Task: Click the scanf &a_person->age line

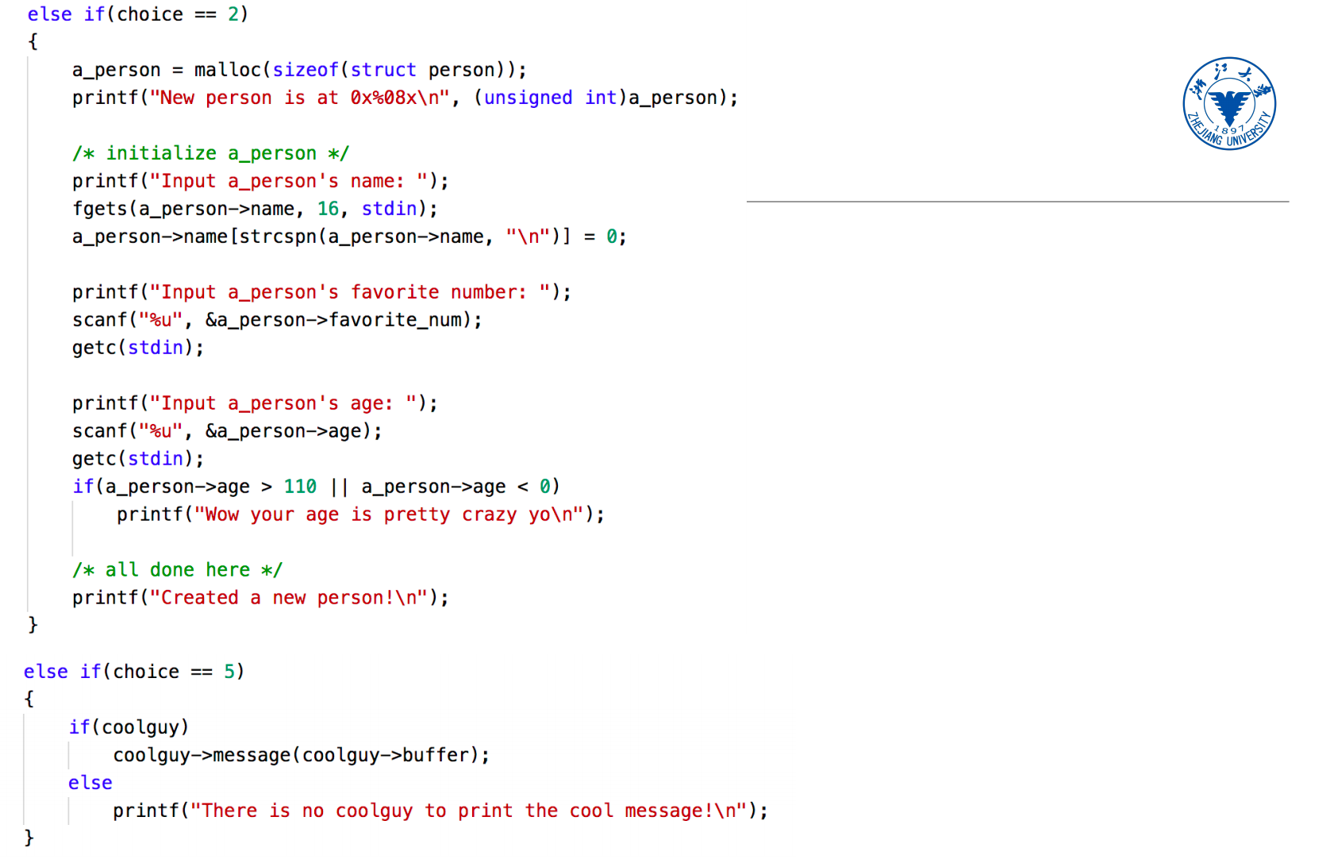Action: pyautogui.click(x=227, y=431)
